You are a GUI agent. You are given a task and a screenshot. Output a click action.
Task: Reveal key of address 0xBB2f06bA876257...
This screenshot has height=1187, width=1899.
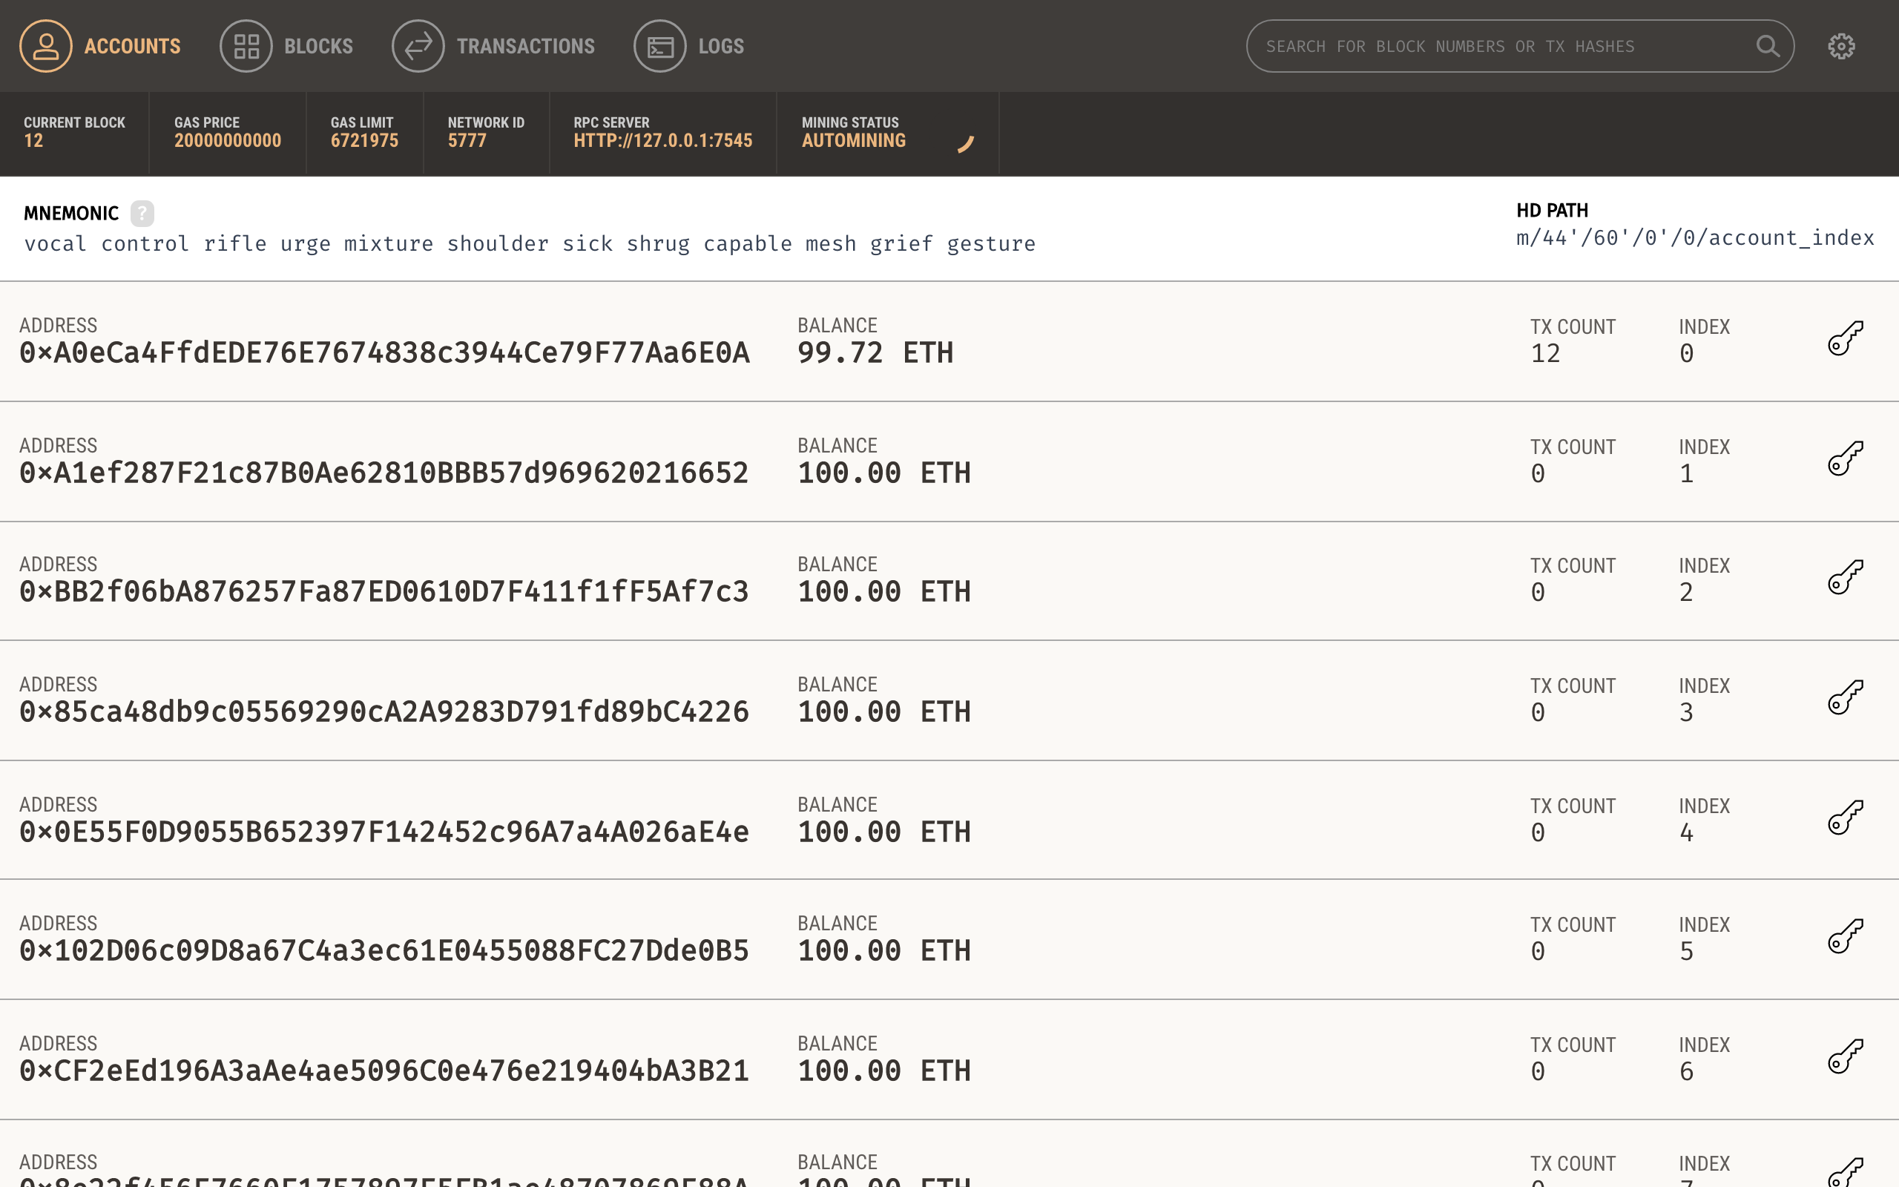click(1845, 578)
